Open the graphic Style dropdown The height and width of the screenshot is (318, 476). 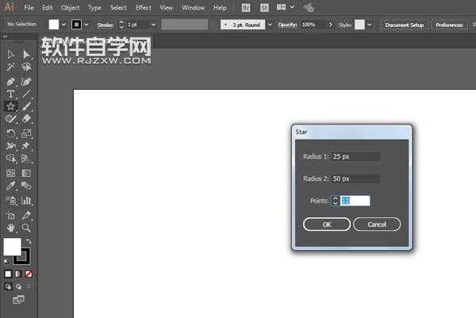point(369,25)
